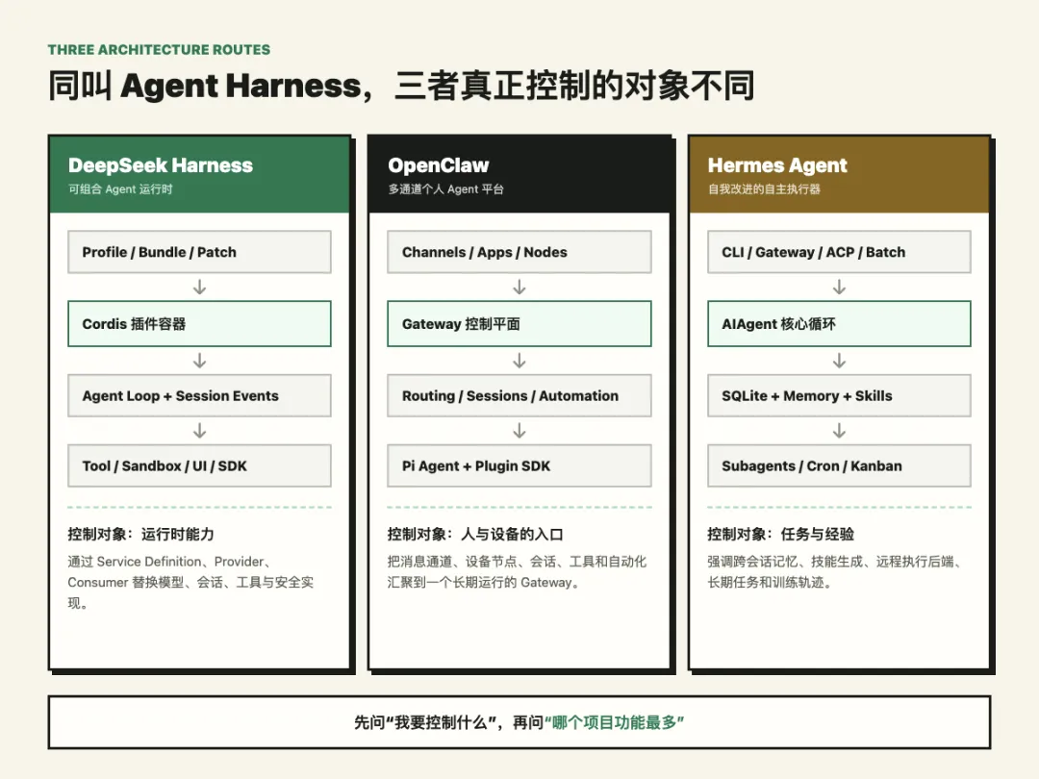The height and width of the screenshot is (779, 1039).
Task: Click the arrow below Cordis 插件容器
Action: [199, 361]
